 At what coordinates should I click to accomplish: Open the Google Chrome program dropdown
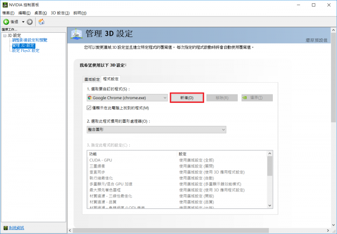127,98
